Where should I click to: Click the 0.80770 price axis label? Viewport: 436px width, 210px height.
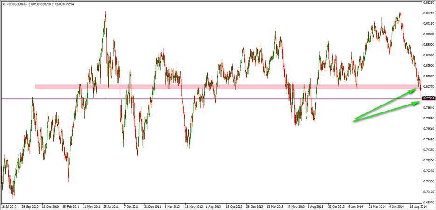click(429, 87)
